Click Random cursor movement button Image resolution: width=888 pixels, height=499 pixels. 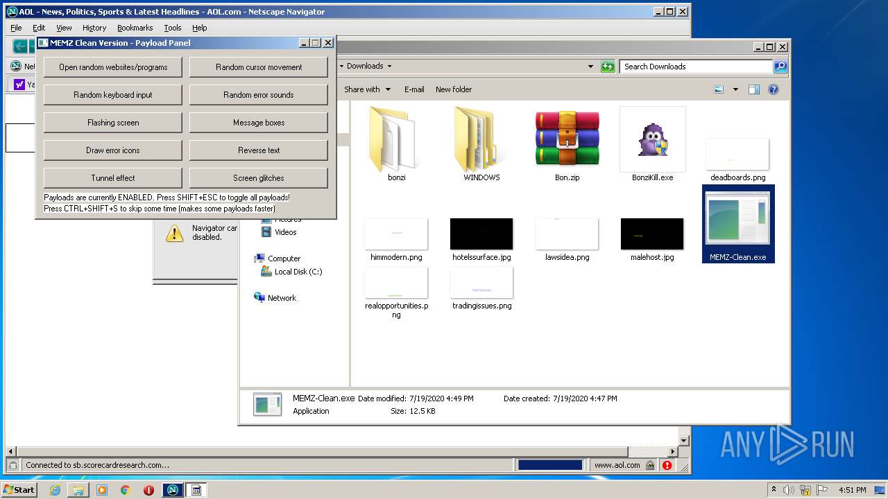[259, 67]
